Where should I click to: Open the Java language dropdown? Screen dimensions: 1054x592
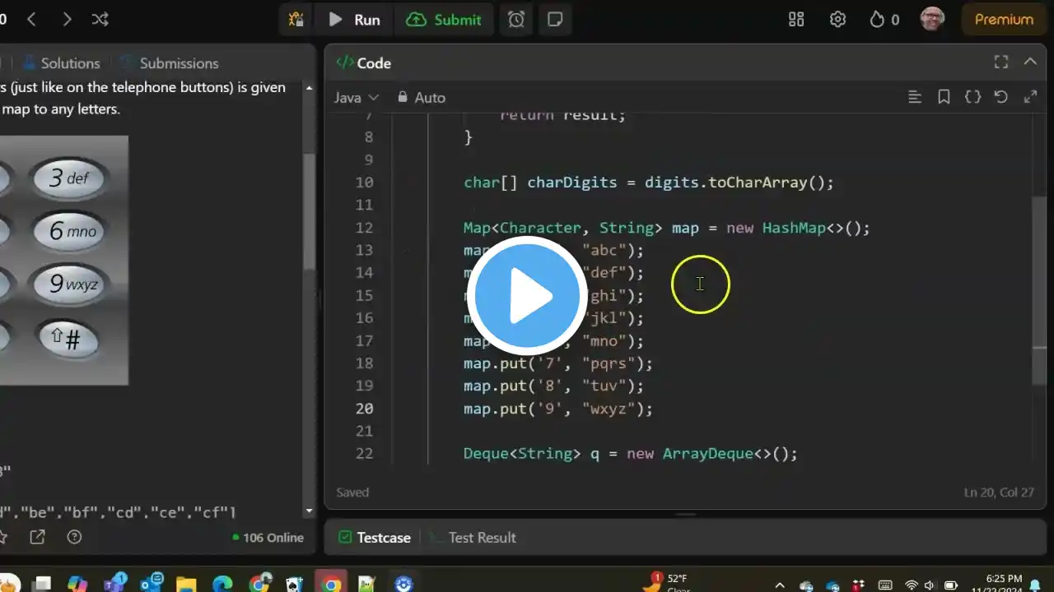[x=356, y=97]
